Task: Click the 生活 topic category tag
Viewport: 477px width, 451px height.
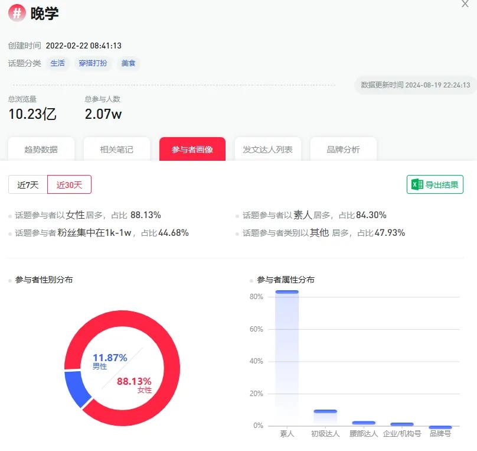Action: [58, 63]
